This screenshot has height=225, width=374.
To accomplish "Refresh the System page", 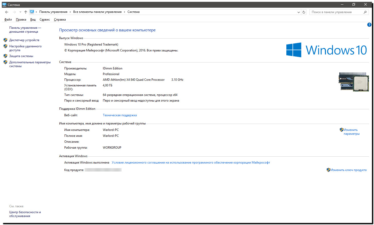I will 304,12.
